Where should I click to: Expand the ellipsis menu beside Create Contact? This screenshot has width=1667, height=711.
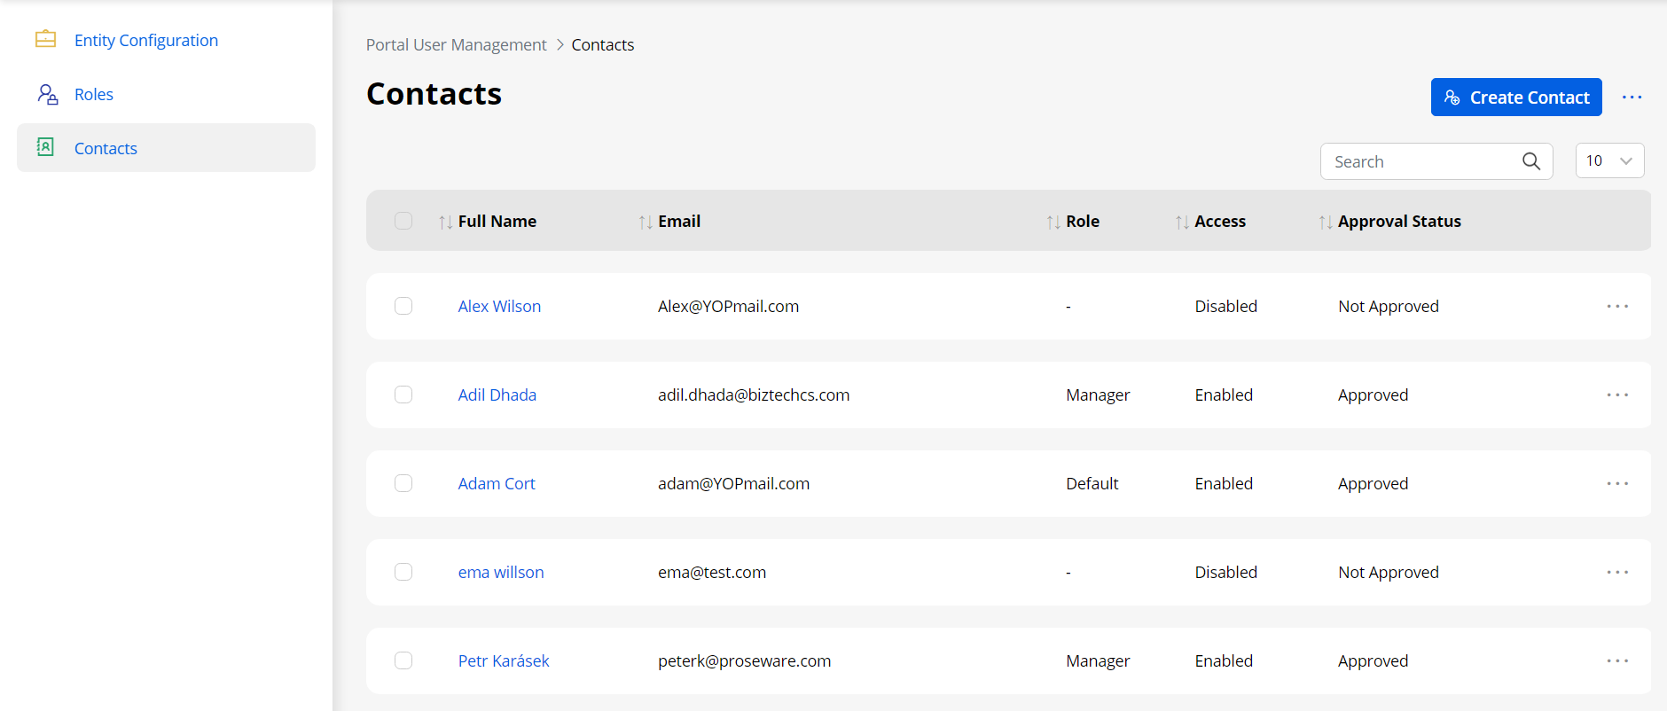[x=1632, y=98]
